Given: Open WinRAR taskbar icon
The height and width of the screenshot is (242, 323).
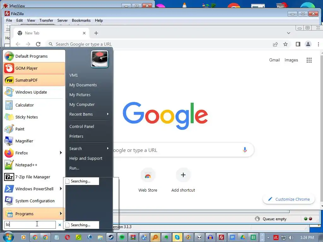Looking at the screenshot, I should coord(133,237).
